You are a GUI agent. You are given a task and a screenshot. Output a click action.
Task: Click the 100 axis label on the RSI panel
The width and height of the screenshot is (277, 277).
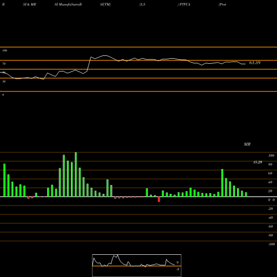point(4,50)
